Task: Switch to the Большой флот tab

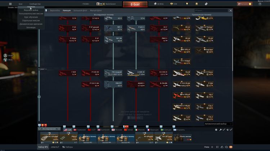Action: [x=80, y=11]
